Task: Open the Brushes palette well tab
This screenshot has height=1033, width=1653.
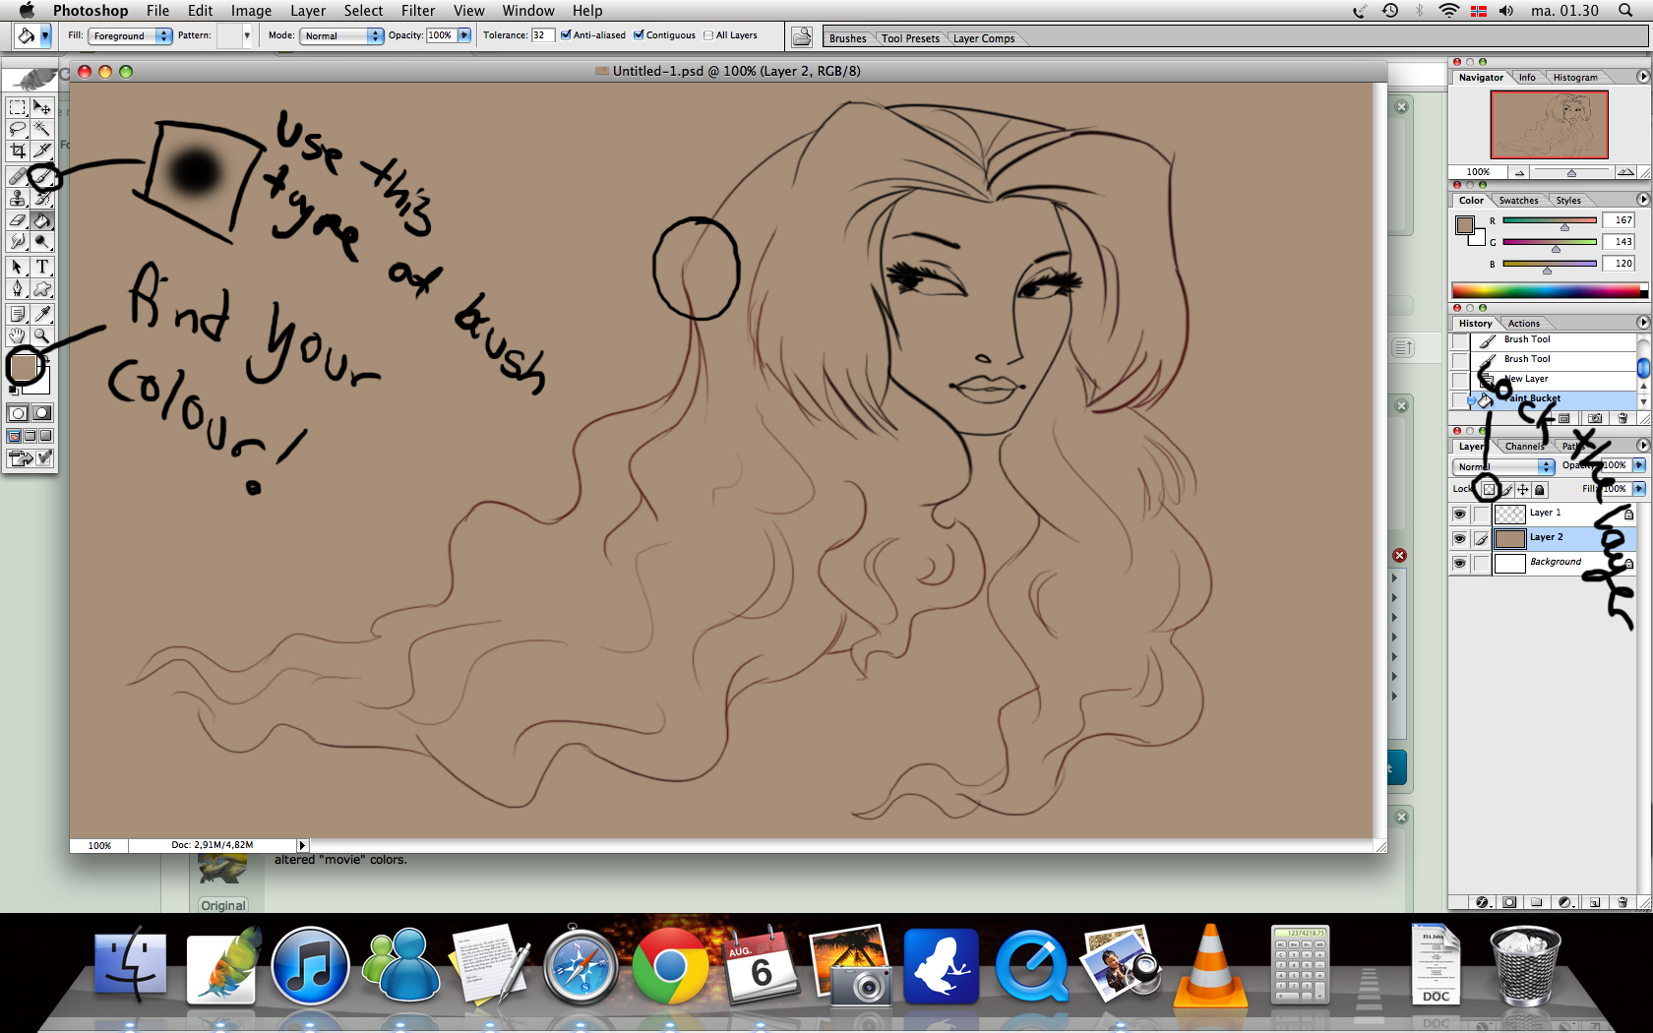Action: click(847, 39)
